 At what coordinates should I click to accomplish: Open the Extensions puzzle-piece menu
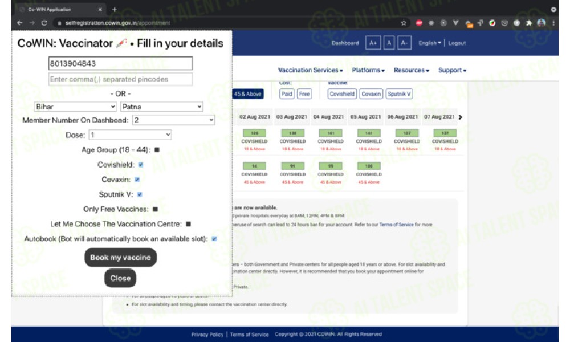pyautogui.click(x=529, y=23)
